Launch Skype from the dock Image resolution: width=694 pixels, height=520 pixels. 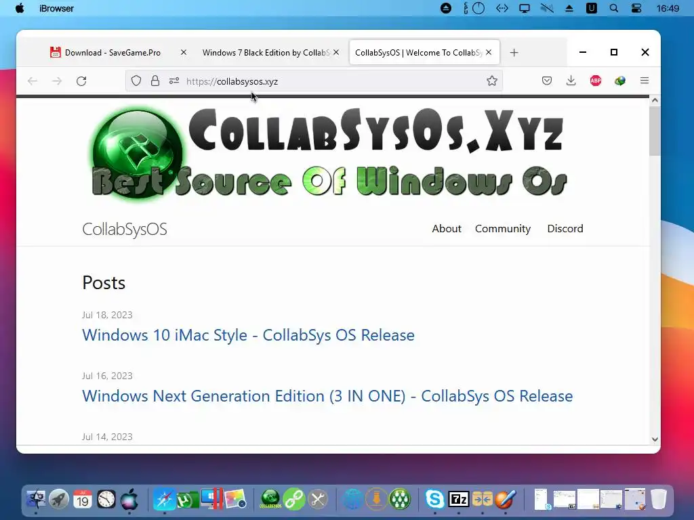(x=435, y=499)
